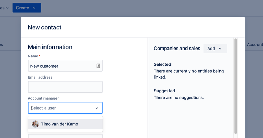The width and height of the screenshot is (263, 138).
Task: Click the "Companies and sales" heading
Action: click(177, 49)
